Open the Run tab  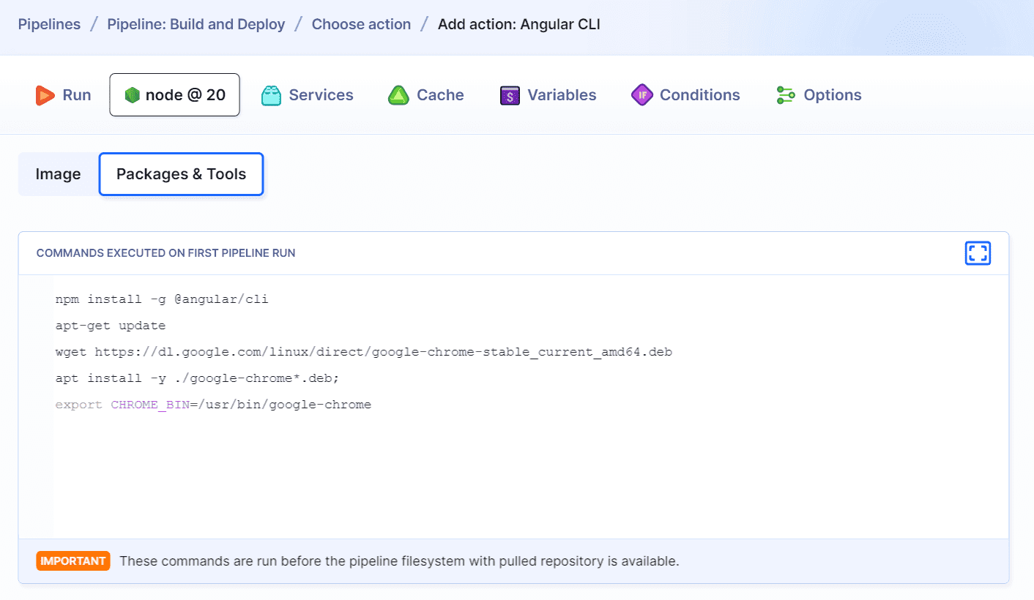coord(64,95)
